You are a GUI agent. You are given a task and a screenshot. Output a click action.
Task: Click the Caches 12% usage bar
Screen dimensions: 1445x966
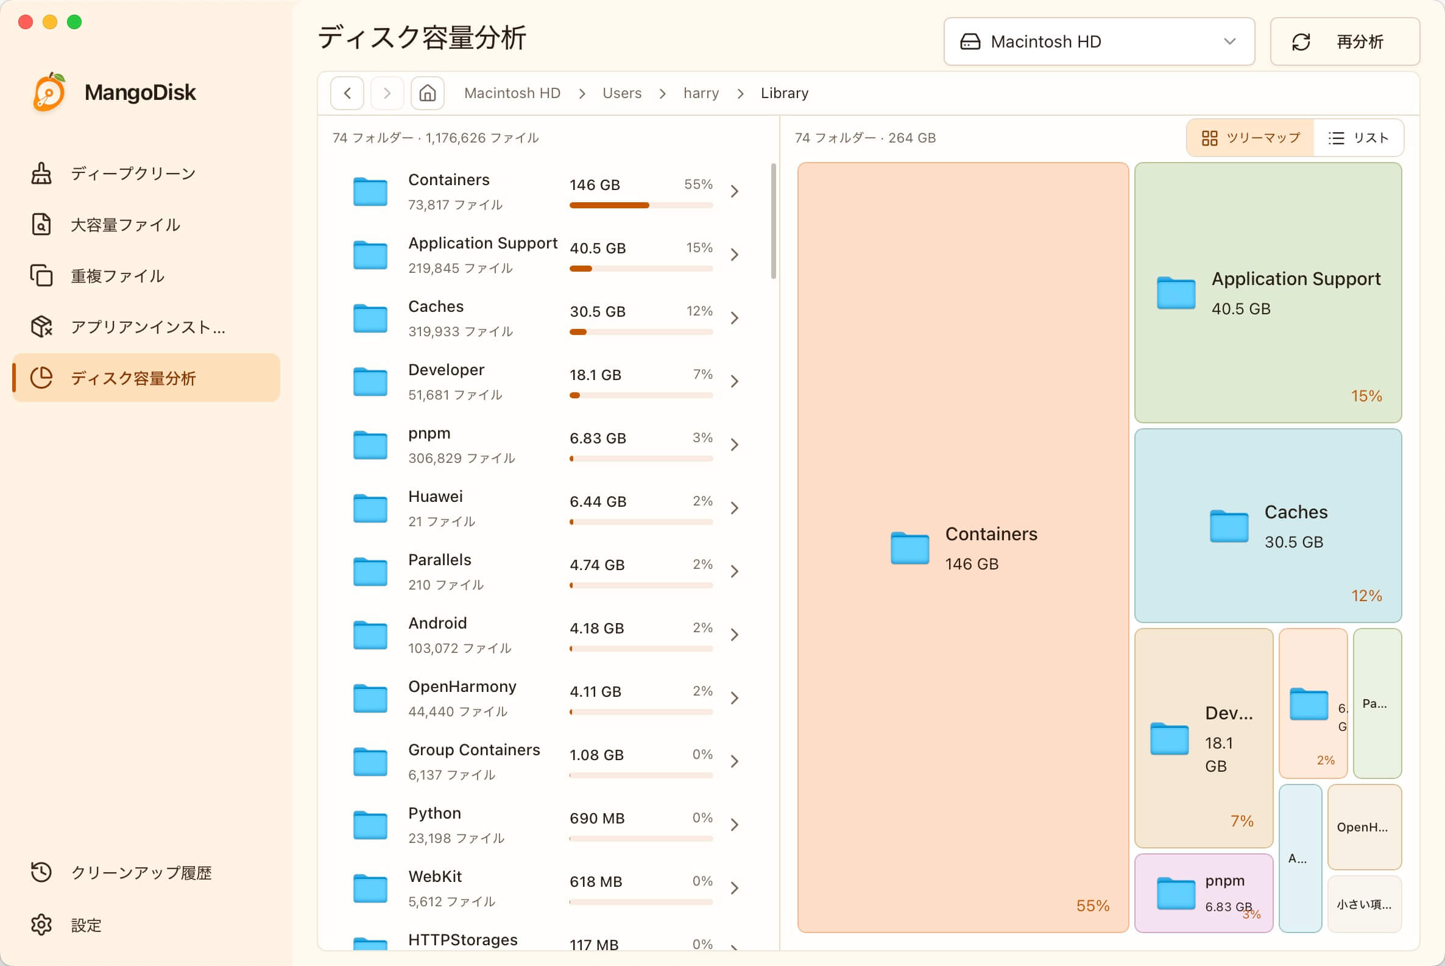[641, 332]
